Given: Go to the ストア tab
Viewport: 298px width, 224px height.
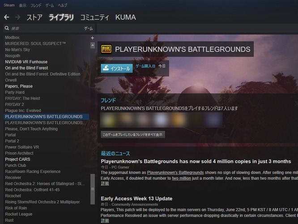Looking at the screenshot, I should click(34, 17).
